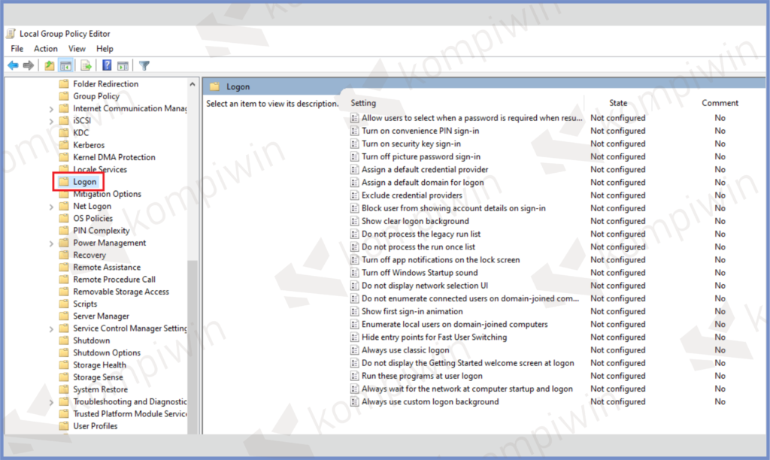The width and height of the screenshot is (770, 460).
Task: Click the Setting column header
Action: [363, 103]
